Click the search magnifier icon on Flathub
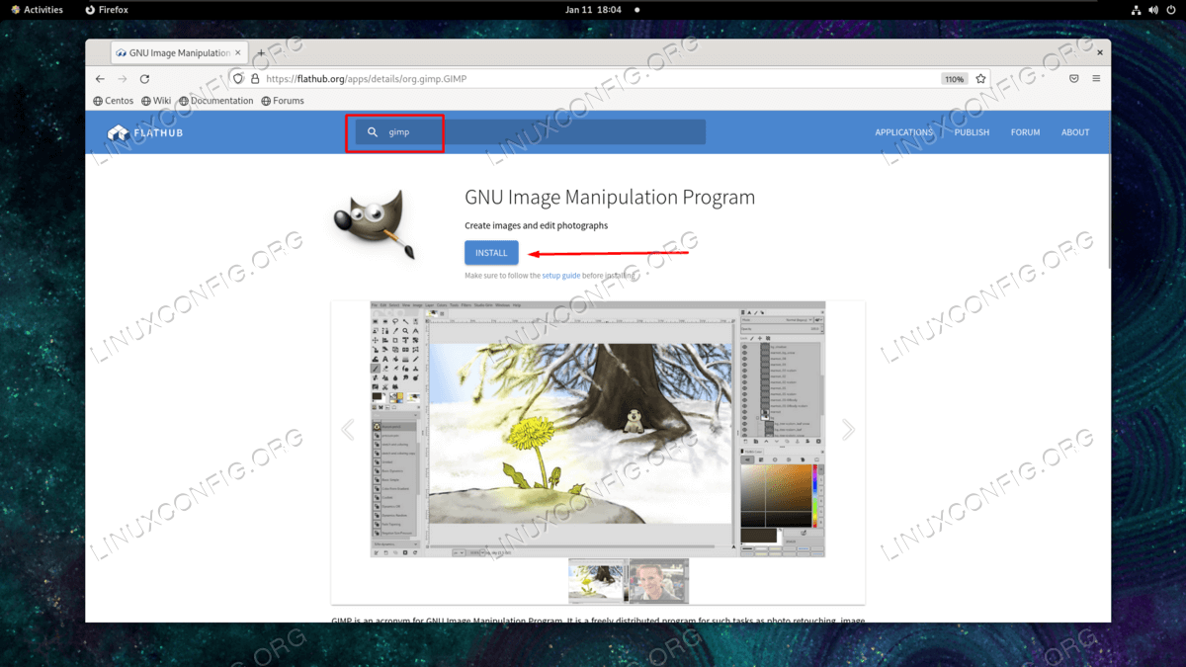 pos(373,132)
